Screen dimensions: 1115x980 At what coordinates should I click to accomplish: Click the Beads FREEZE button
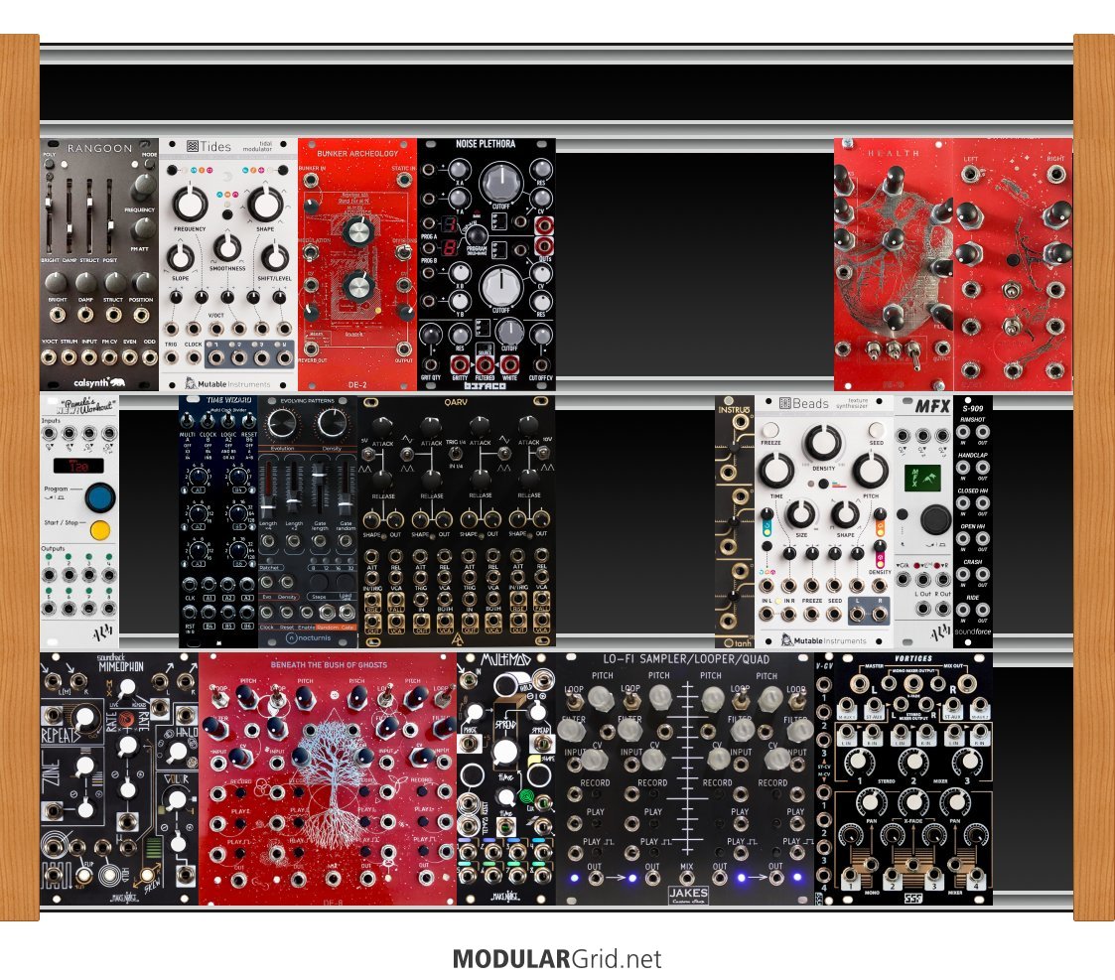(x=770, y=430)
